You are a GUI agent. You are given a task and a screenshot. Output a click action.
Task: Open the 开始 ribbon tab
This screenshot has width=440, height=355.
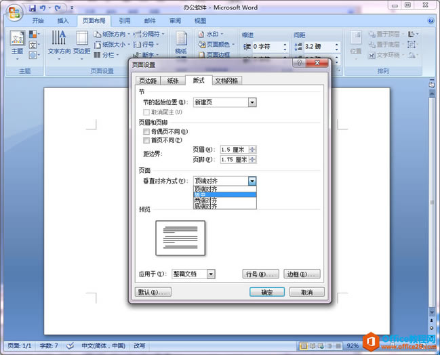pyautogui.click(x=37, y=21)
